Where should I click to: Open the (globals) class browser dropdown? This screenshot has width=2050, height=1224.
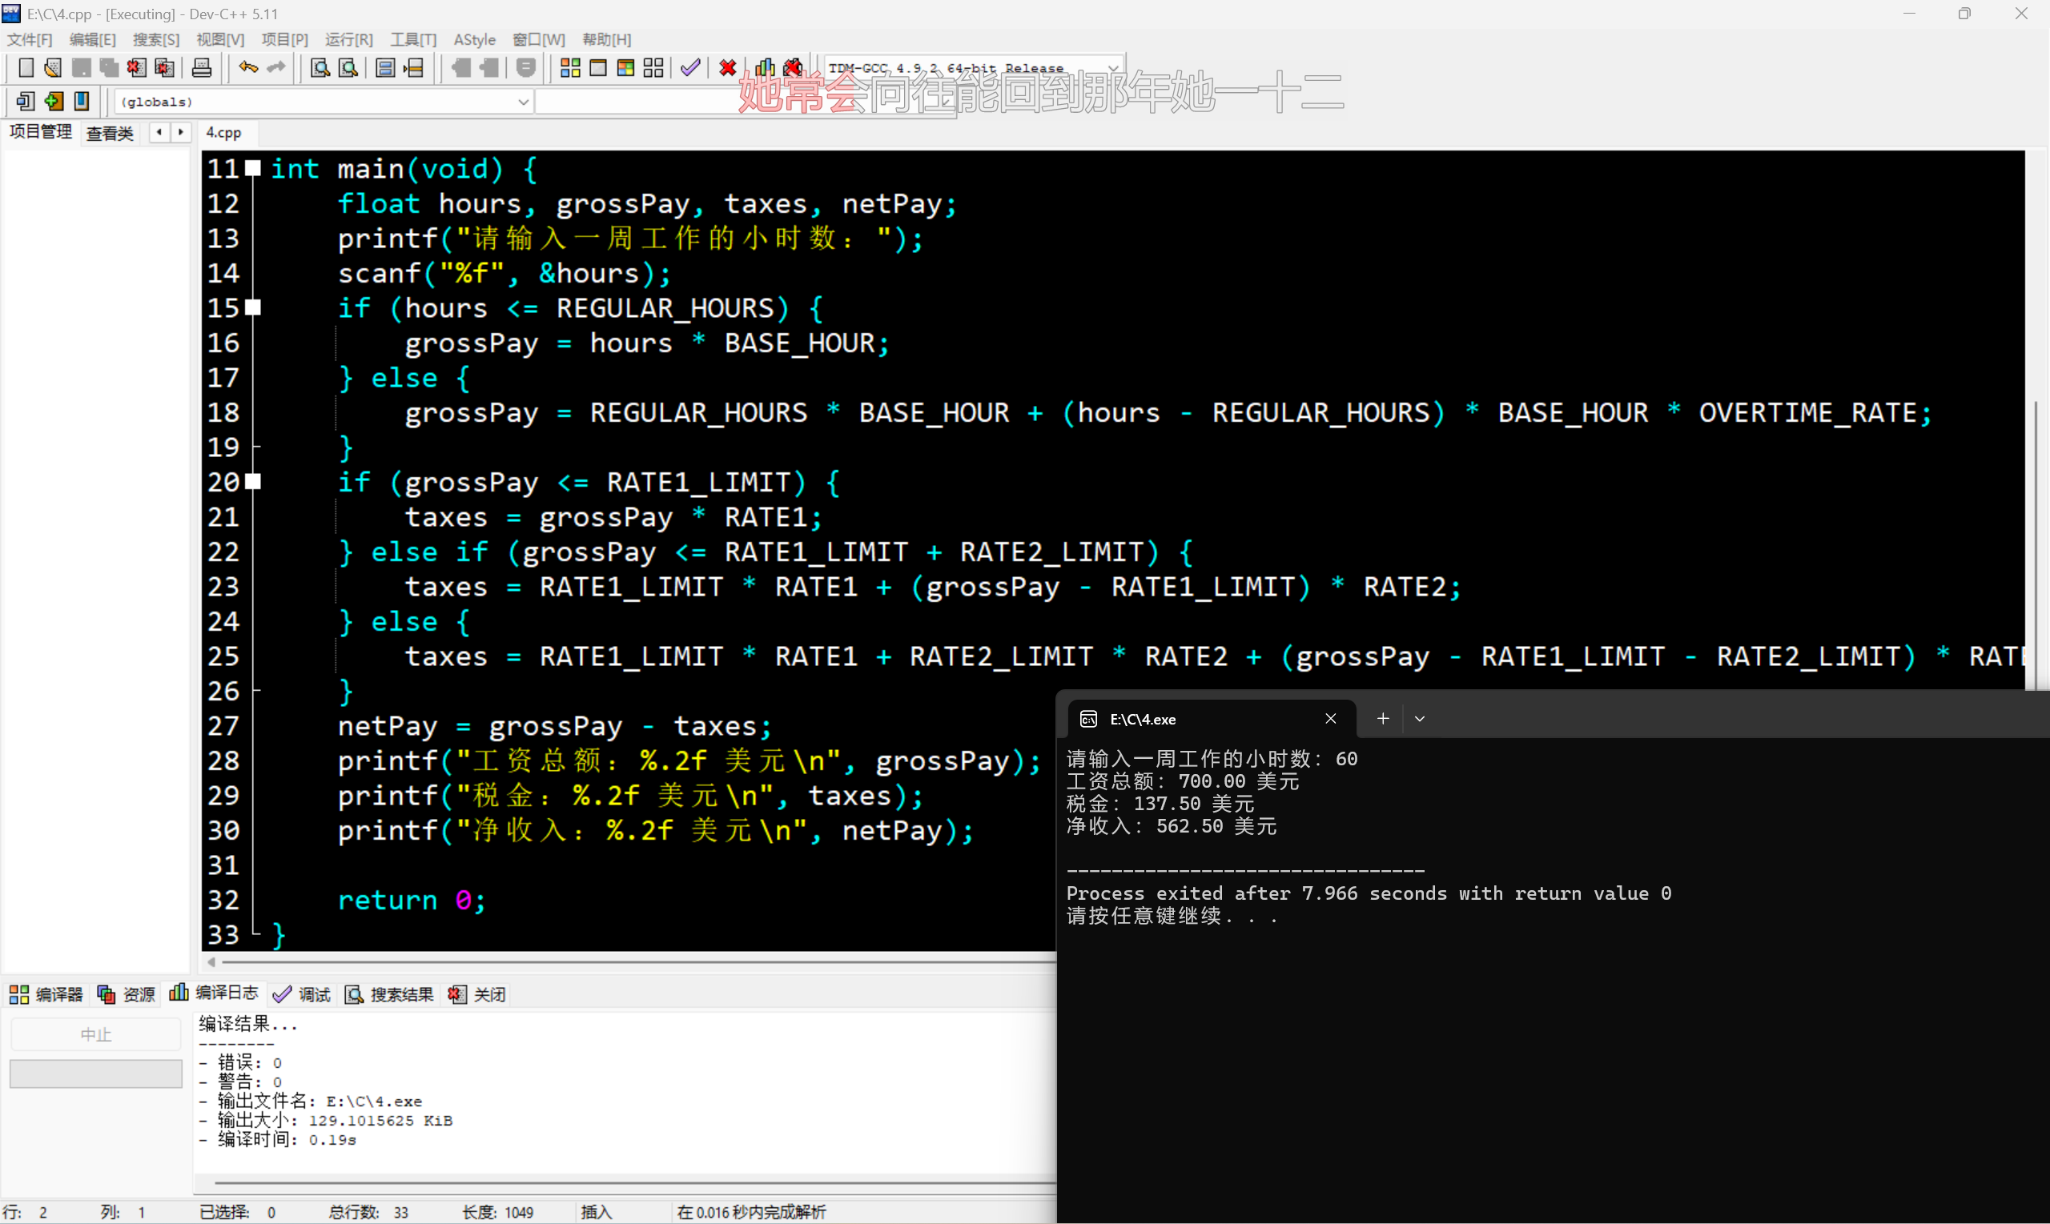(x=523, y=101)
